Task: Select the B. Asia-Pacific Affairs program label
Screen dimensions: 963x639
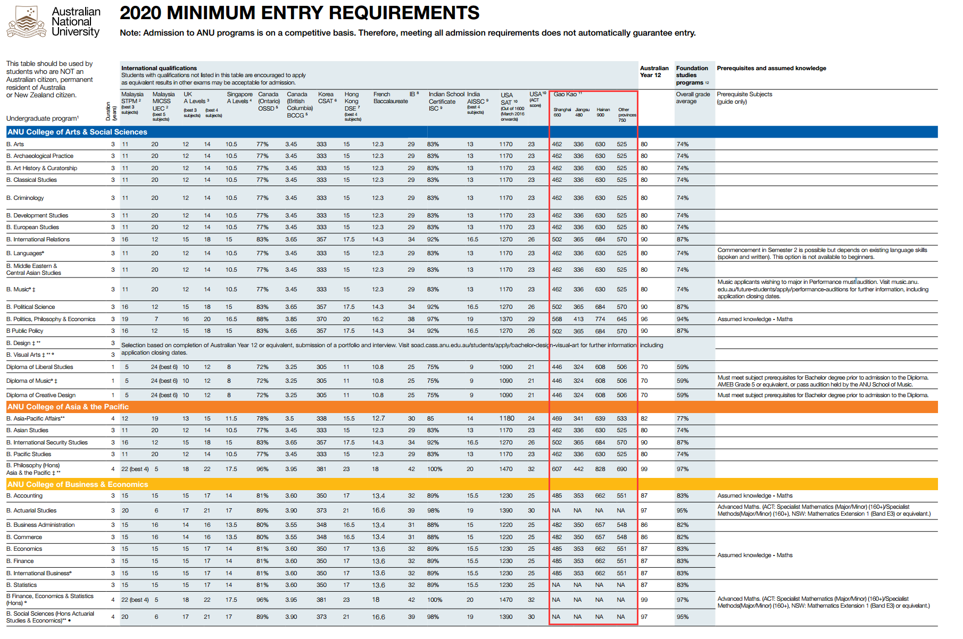Action: point(35,418)
